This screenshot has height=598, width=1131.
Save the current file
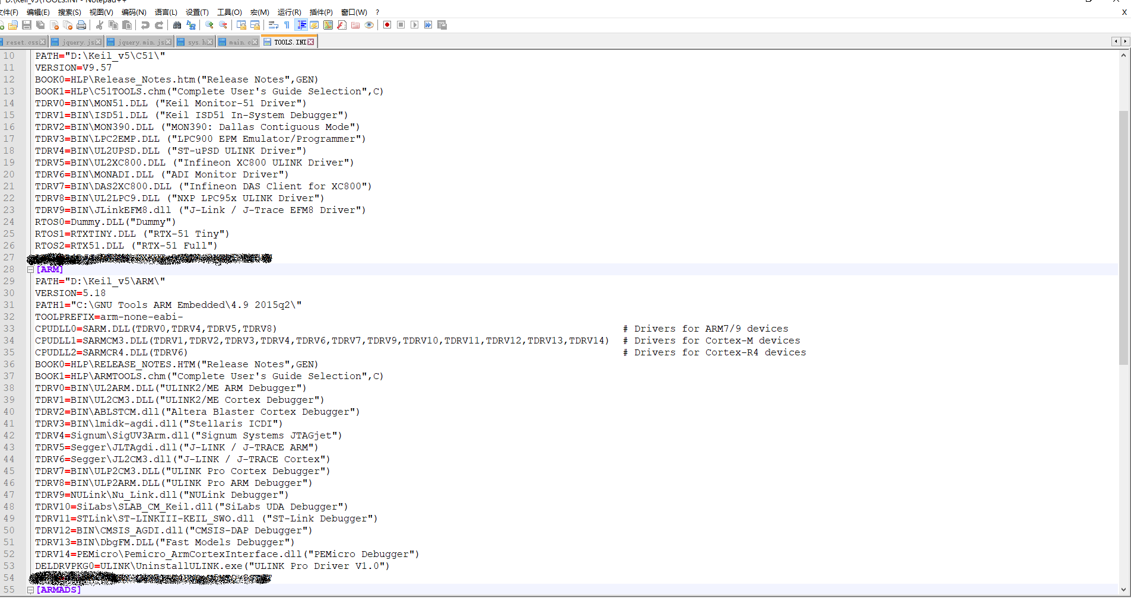coord(27,25)
